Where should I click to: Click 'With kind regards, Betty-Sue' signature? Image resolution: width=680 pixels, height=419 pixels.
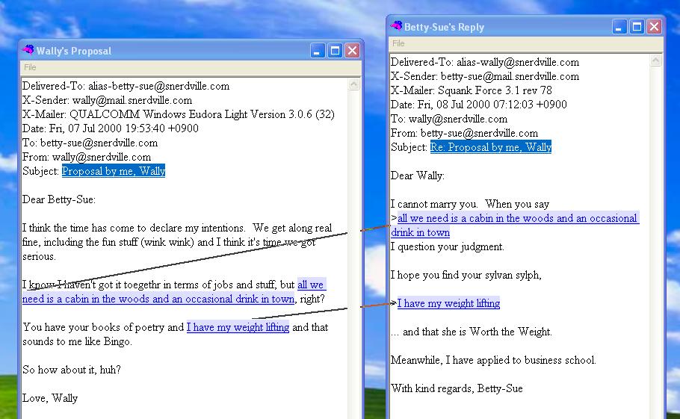(457, 388)
